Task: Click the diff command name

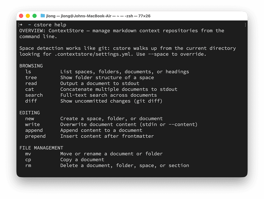Action: [31, 101]
